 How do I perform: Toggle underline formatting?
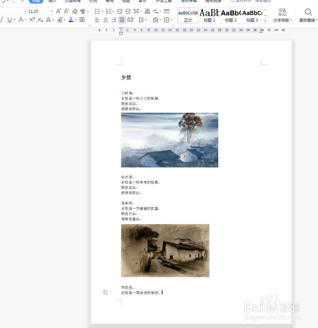[x=10, y=20]
